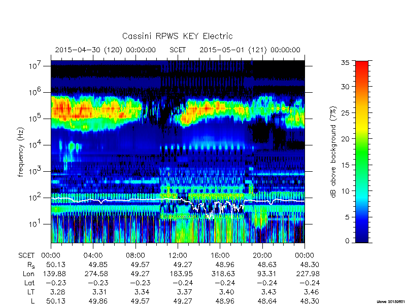The height and width of the screenshot is (304, 406).
Task: Click the colorbar tick value 30
Action: click(346, 87)
